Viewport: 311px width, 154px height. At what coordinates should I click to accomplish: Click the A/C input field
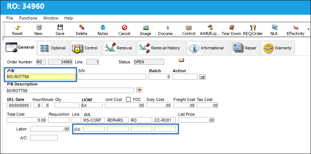[44, 137]
